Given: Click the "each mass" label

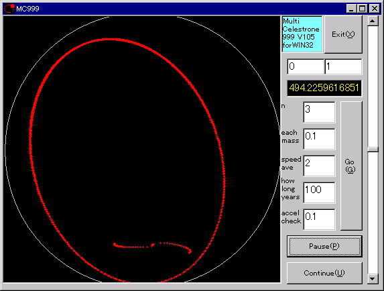Looking at the screenshot, I should point(290,136).
